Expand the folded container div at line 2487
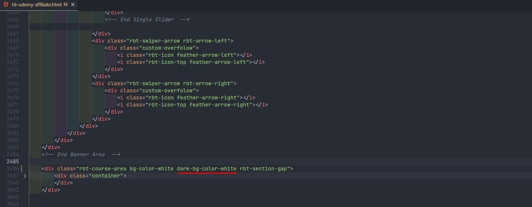The width and height of the screenshot is (532, 207). point(25,176)
